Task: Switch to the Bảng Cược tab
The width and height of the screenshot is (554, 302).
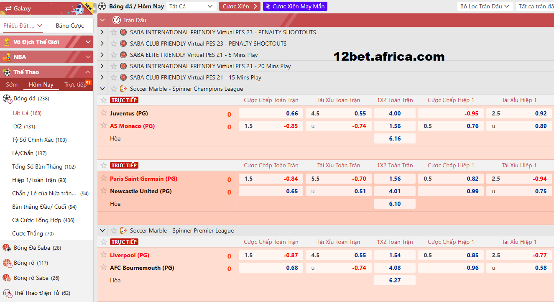Action: tap(69, 26)
